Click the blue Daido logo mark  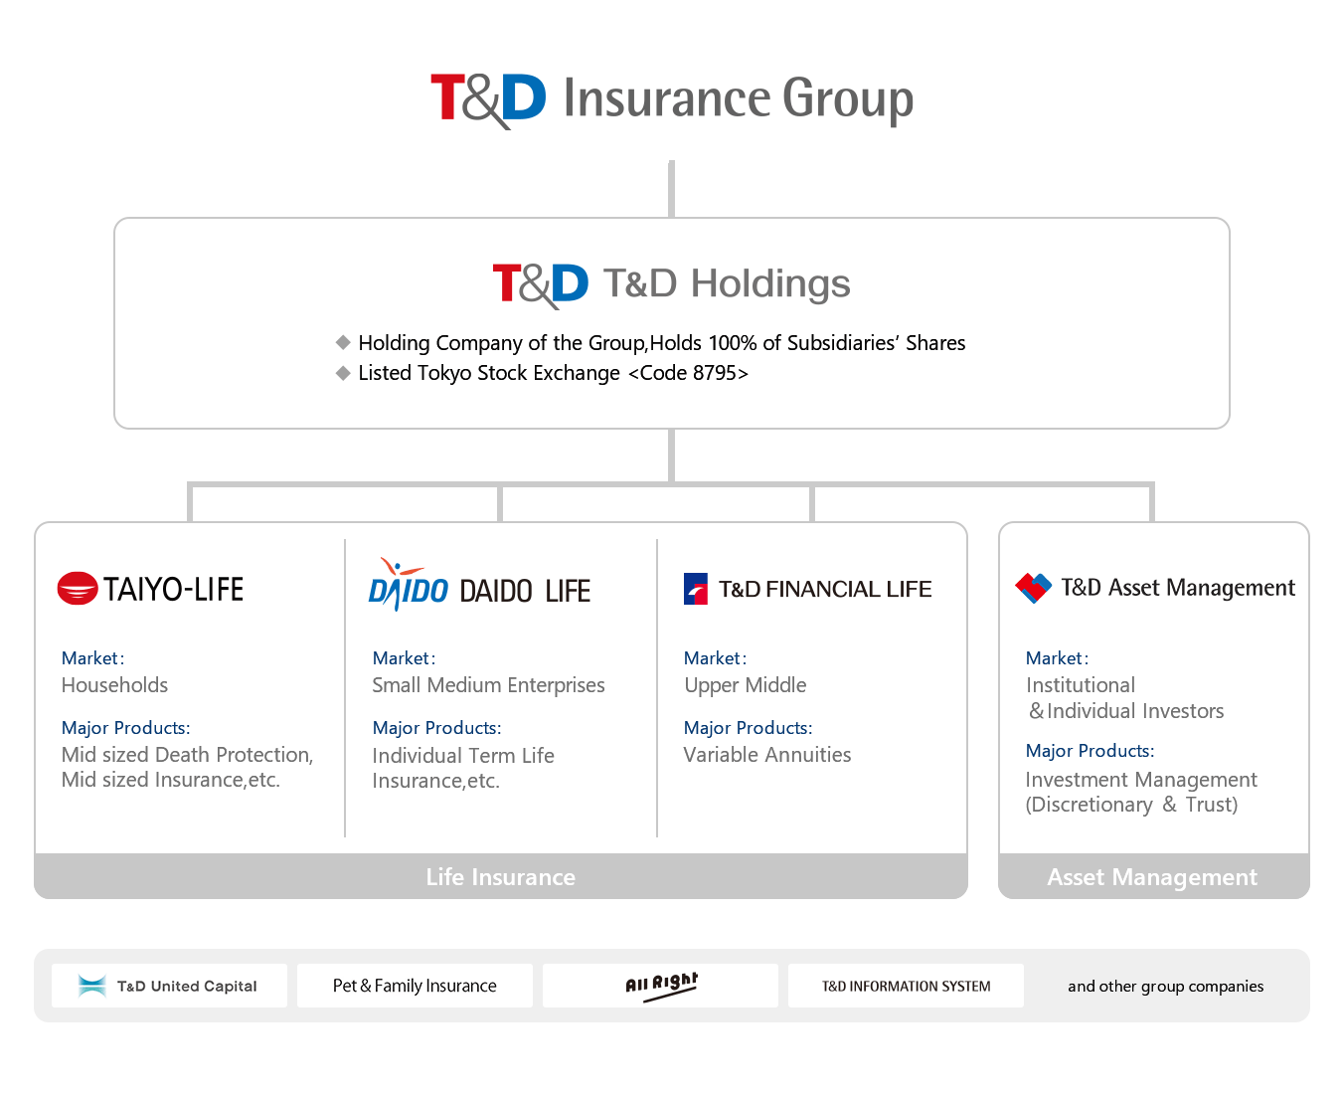(x=408, y=586)
